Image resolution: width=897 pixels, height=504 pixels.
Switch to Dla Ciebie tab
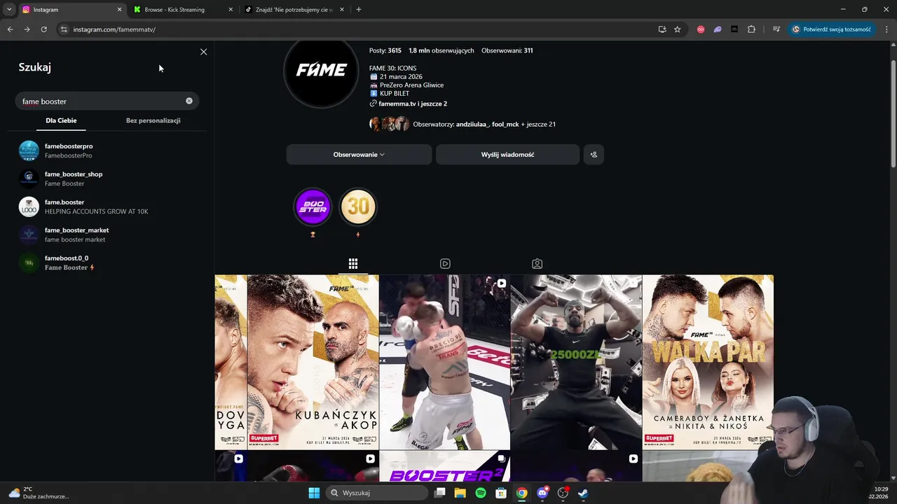click(61, 120)
